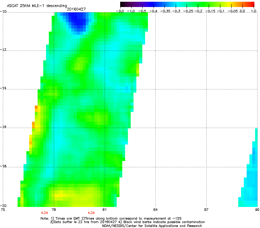The height and width of the screenshot is (228, 260).
Task: Click the cyan swath at the right edge
Action: (249, 167)
